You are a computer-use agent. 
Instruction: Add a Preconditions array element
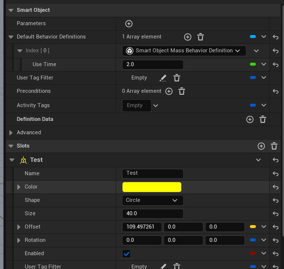169,91
